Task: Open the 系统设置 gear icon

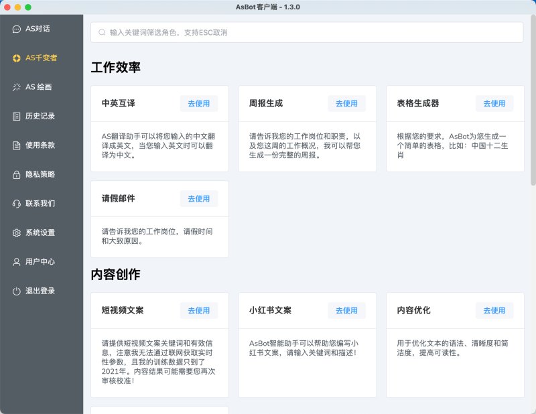Action: (x=16, y=233)
